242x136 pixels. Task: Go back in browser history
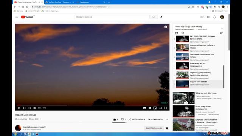[x=15, y=7]
